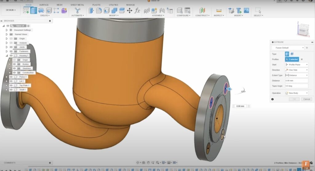Toggle visibility of Piston:1 component

(11, 77)
